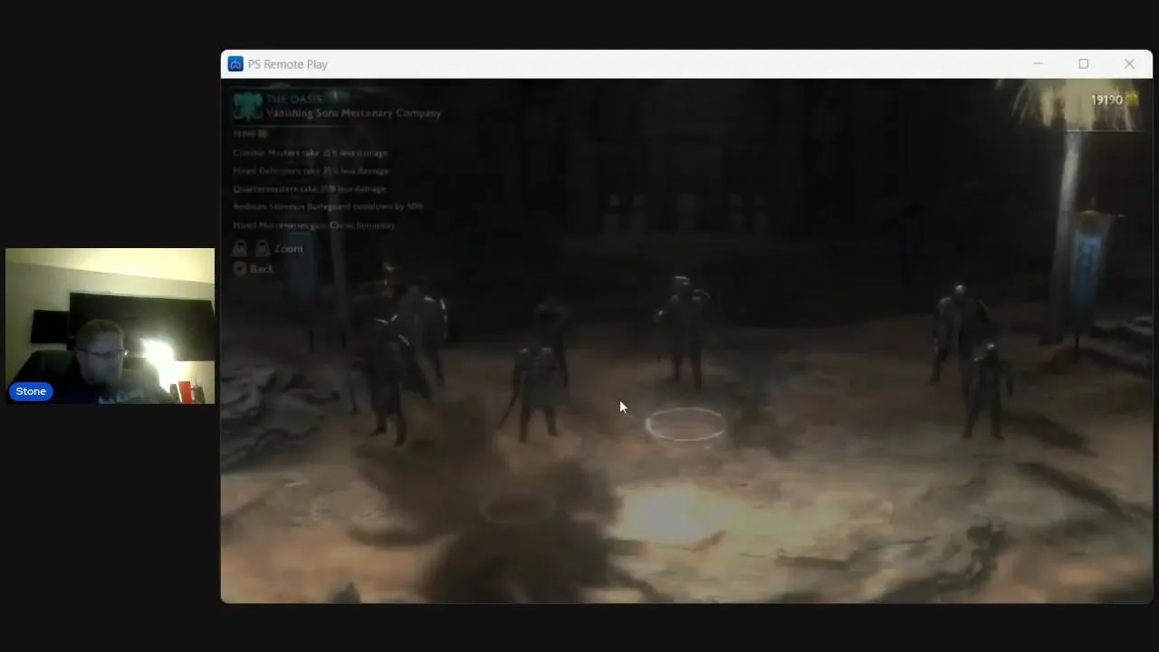The width and height of the screenshot is (1159, 652).
Task: Click the Stone webcam video thumbnail
Action: [x=110, y=325]
